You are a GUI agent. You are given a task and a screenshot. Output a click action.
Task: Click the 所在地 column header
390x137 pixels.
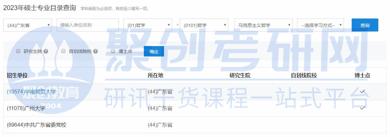pyautogui.click(x=156, y=75)
